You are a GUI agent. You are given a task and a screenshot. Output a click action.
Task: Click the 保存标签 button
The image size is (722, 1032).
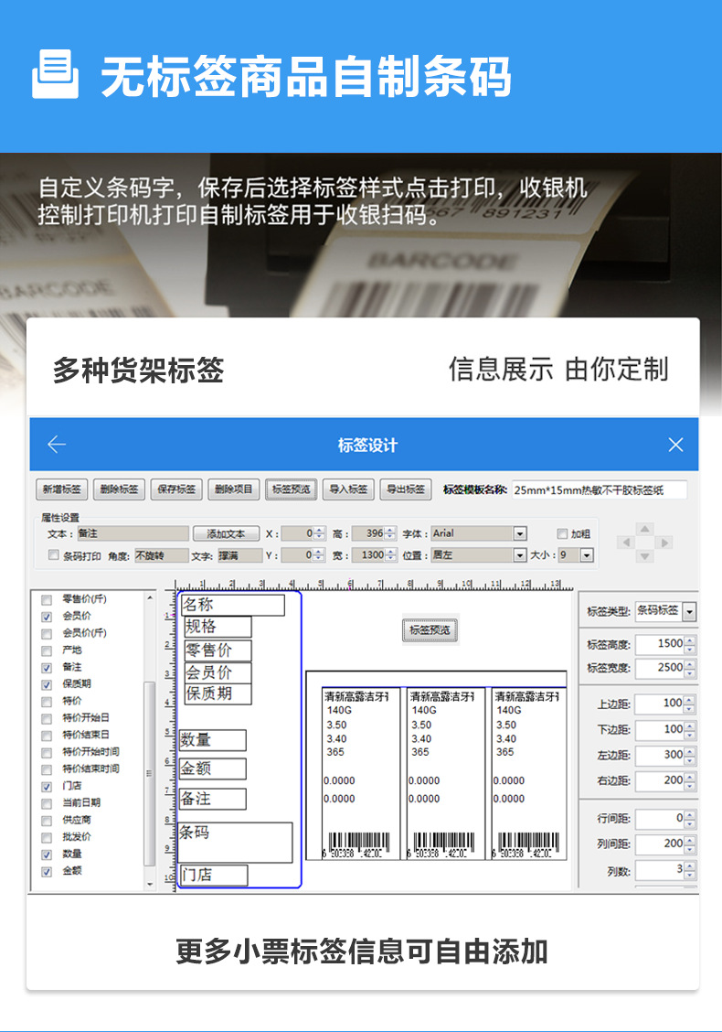pyautogui.click(x=176, y=489)
